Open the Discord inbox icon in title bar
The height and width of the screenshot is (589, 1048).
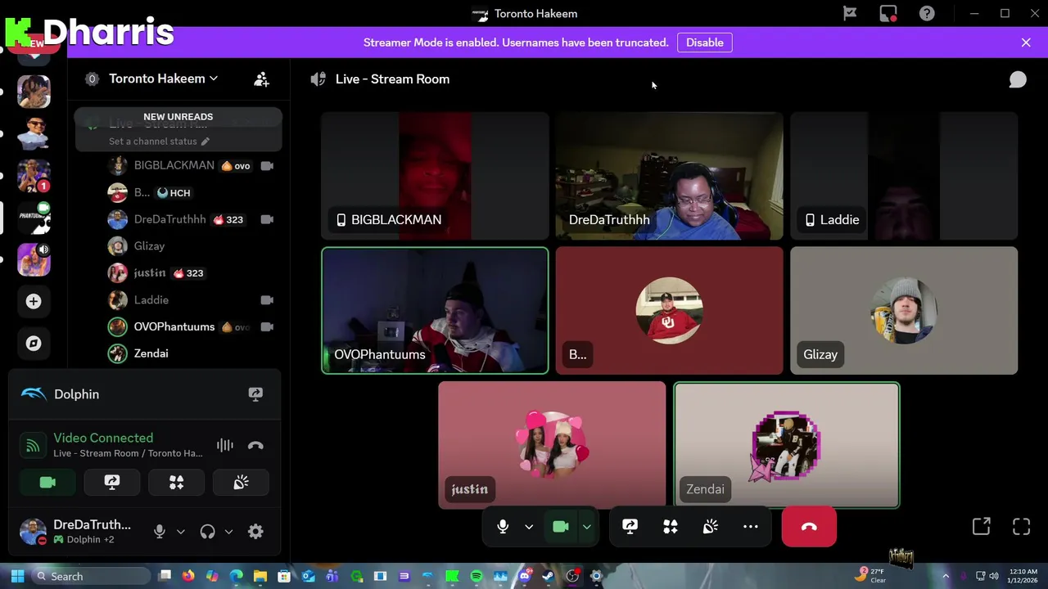pos(888,14)
